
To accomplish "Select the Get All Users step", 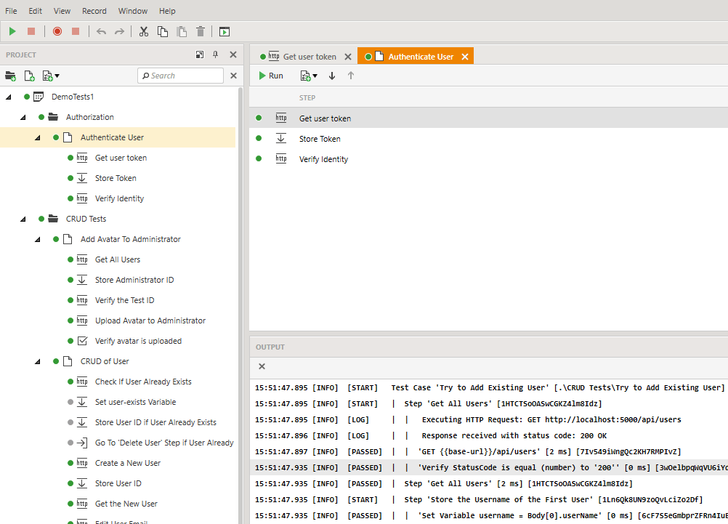I will (118, 259).
